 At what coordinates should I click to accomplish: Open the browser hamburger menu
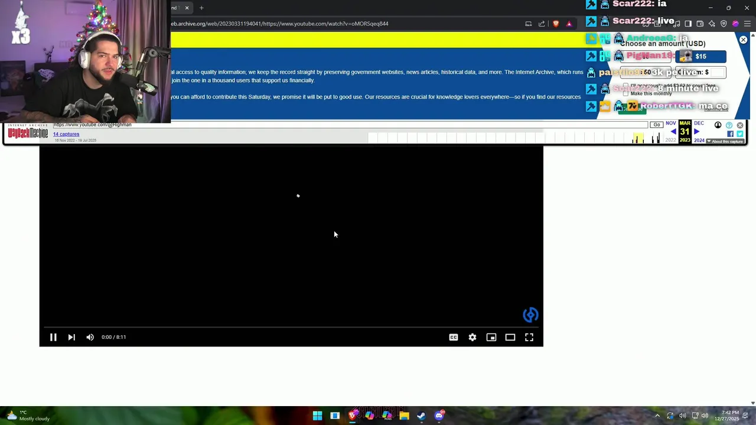coord(747,24)
